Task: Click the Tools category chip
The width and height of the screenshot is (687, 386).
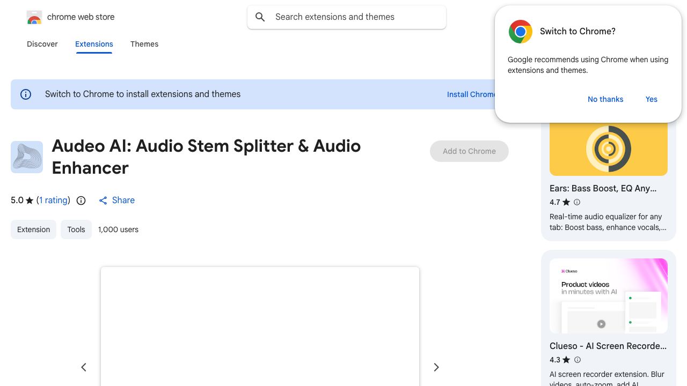Action: pyautogui.click(x=76, y=229)
